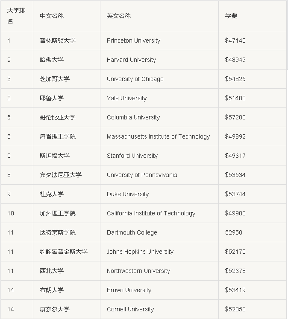Click California Institute of Technology text
Viewport: 288px width, 319px height.
coord(151,213)
